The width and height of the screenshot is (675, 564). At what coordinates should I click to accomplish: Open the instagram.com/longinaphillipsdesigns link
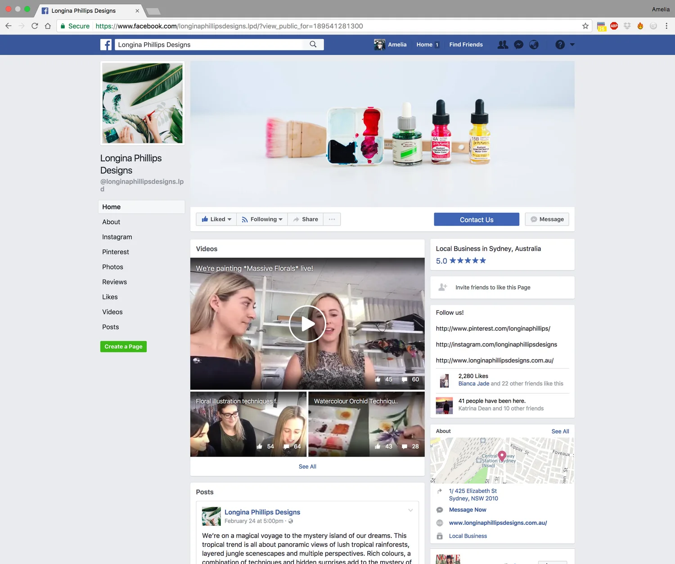click(x=496, y=344)
